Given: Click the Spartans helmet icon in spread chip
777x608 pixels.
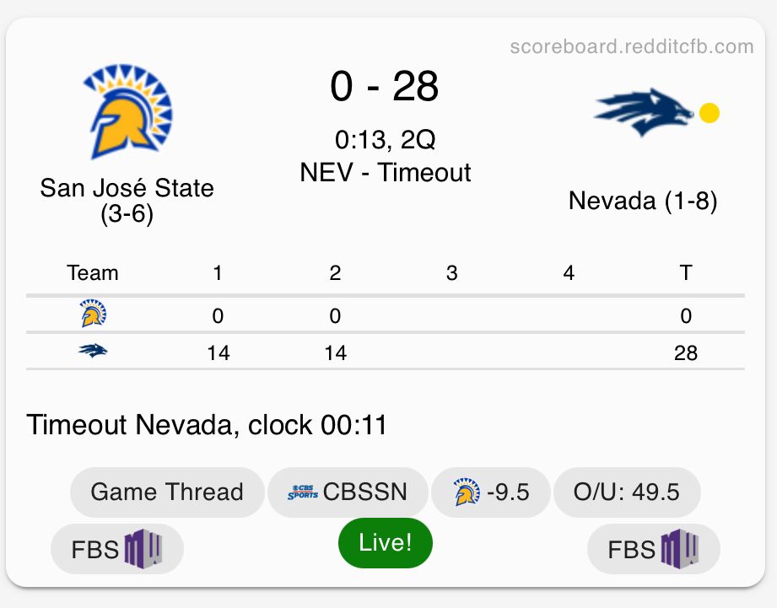Looking at the screenshot, I should (x=462, y=492).
